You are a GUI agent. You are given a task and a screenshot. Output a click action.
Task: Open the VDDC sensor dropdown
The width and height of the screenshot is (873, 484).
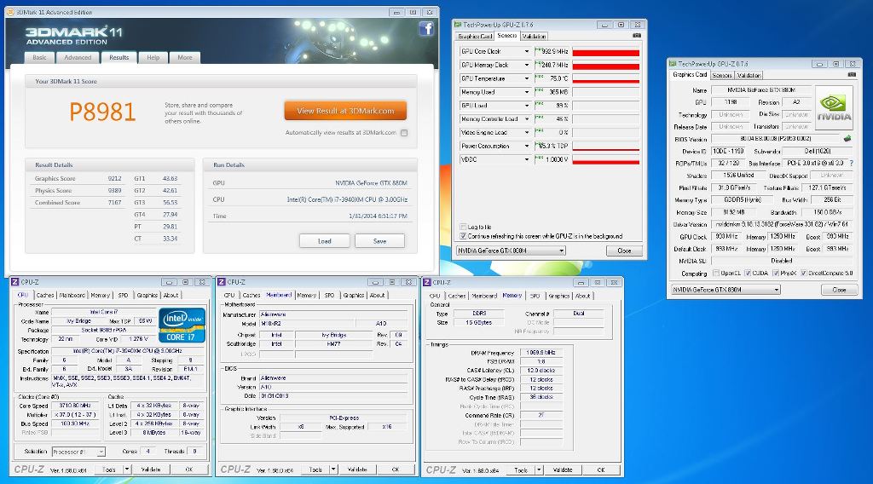pos(527,159)
